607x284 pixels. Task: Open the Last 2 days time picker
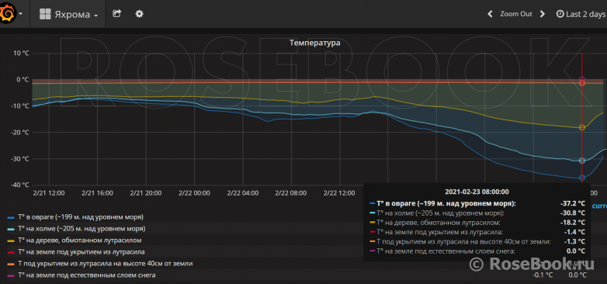pyautogui.click(x=581, y=14)
